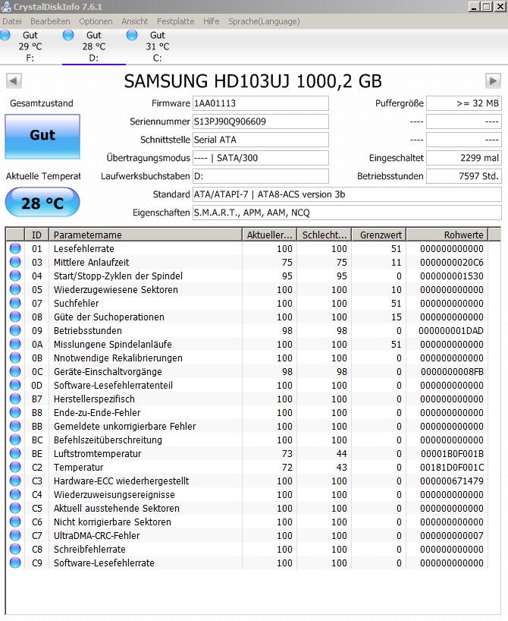
Task: Switch to drive F: tab
Action: 30,46
